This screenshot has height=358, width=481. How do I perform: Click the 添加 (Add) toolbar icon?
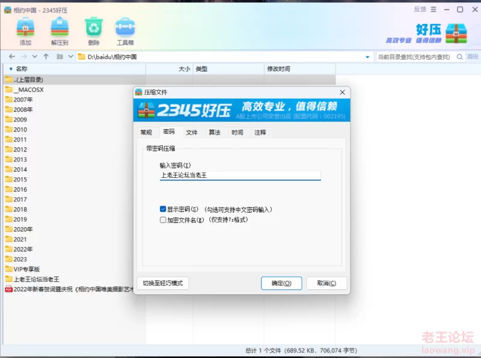coord(25,27)
